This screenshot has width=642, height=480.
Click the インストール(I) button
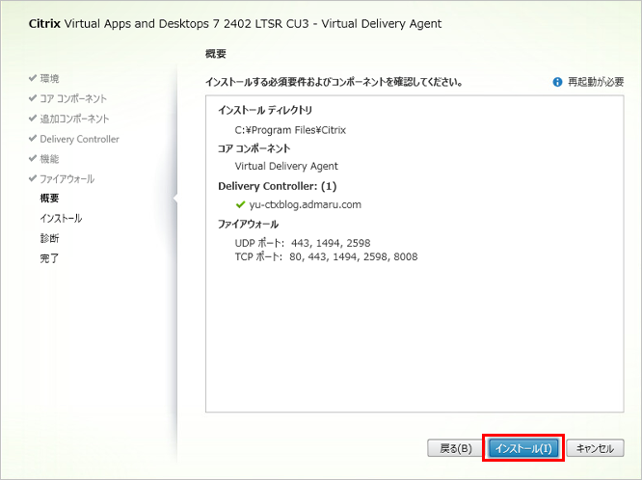[522, 448]
